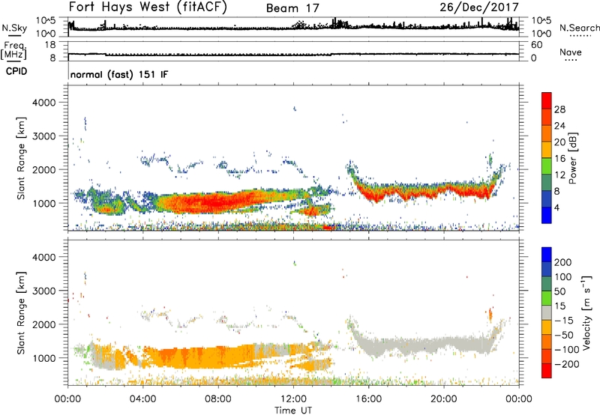Screen dimensions: 600x415
Task: Click the 'Freq. [MHz]' label
Action: (13, 51)
